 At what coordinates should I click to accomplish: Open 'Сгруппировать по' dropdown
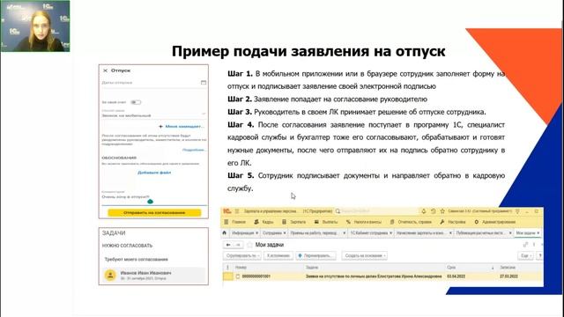coord(242,255)
